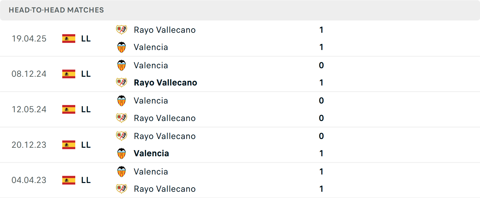Open bold Rayo Vallecano team name link
Screen dimensions: 480x198
(x=165, y=82)
